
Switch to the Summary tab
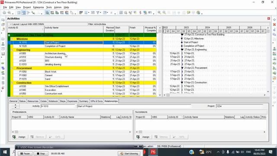pyautogui.click(x=84, y=101)
